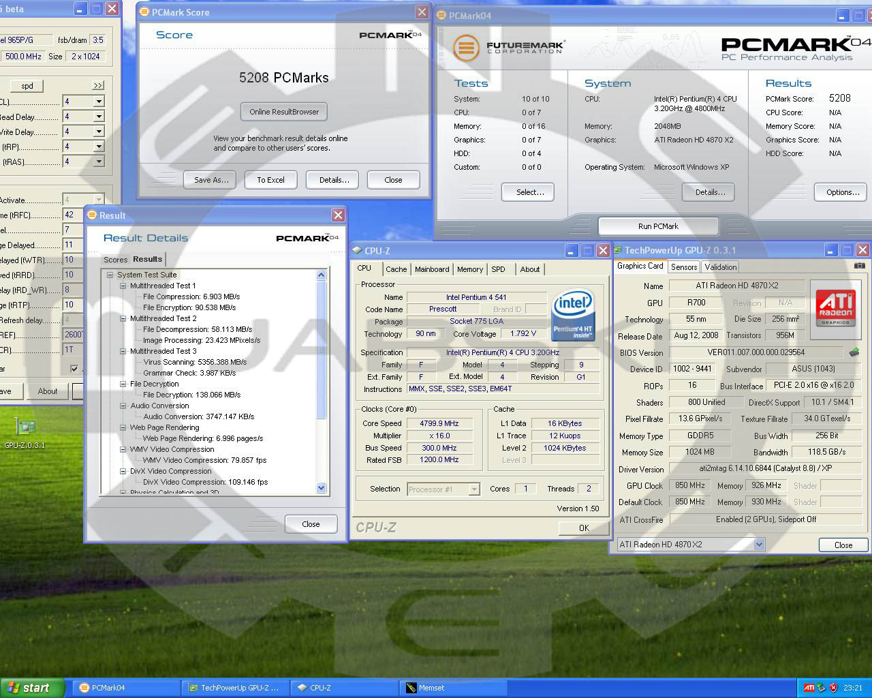This screenshot has width=872, height=698.
Task: Click Details... under System in PCMark04
Action: (708, 192)
